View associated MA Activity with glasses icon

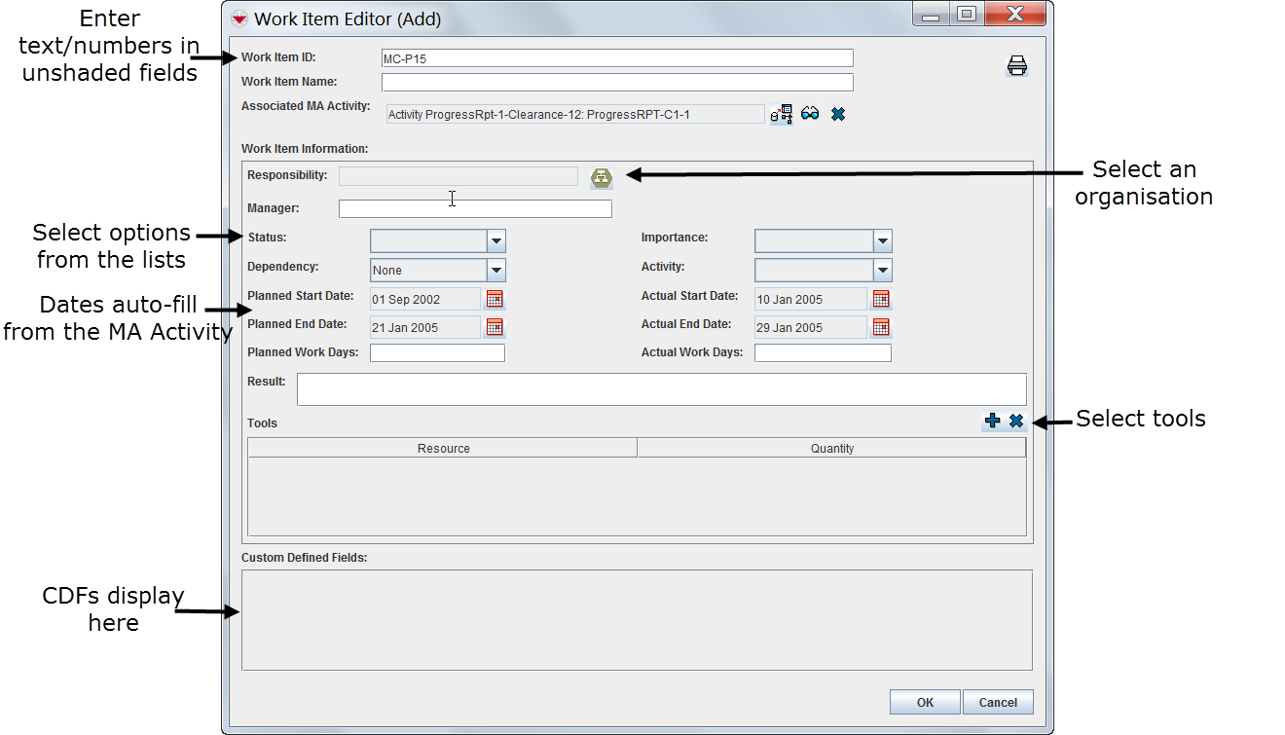pos(810,115)
